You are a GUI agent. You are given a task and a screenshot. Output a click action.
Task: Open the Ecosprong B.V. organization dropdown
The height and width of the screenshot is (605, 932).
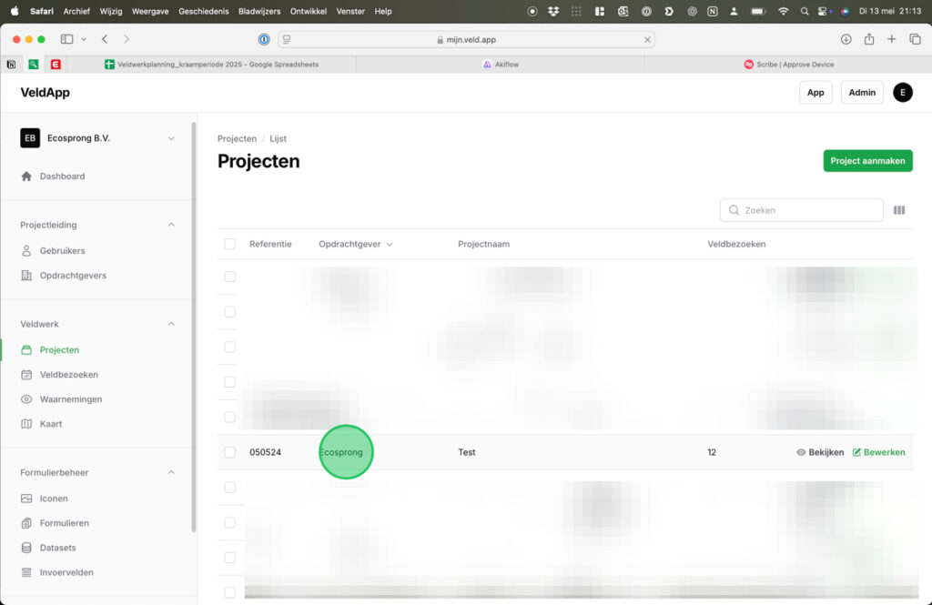point(171,138)
